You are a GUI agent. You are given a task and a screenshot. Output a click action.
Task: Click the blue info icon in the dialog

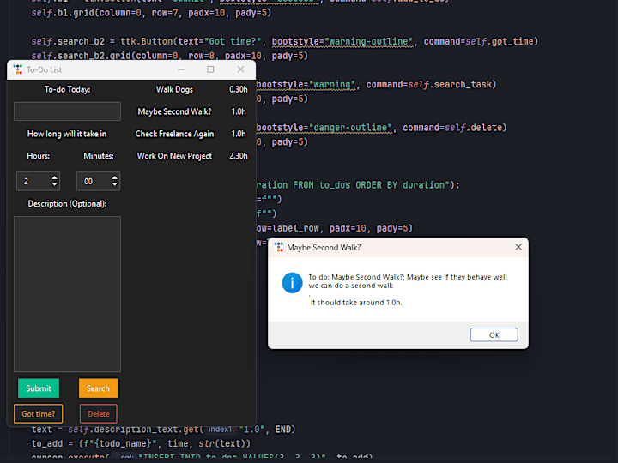292,283
